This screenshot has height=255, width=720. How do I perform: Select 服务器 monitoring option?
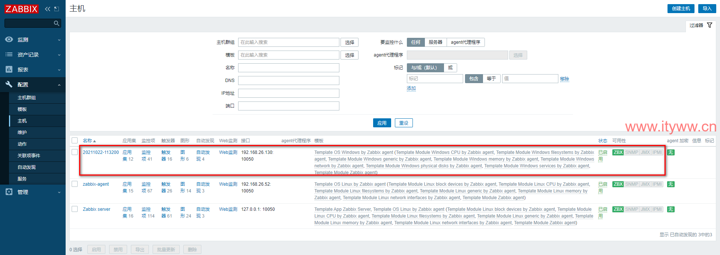point(435,42)
